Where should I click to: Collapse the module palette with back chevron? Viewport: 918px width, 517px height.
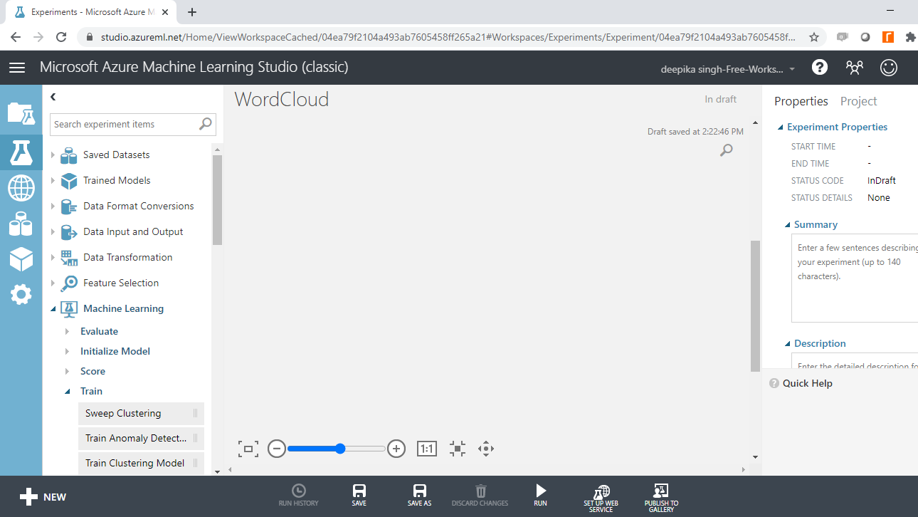53,97
